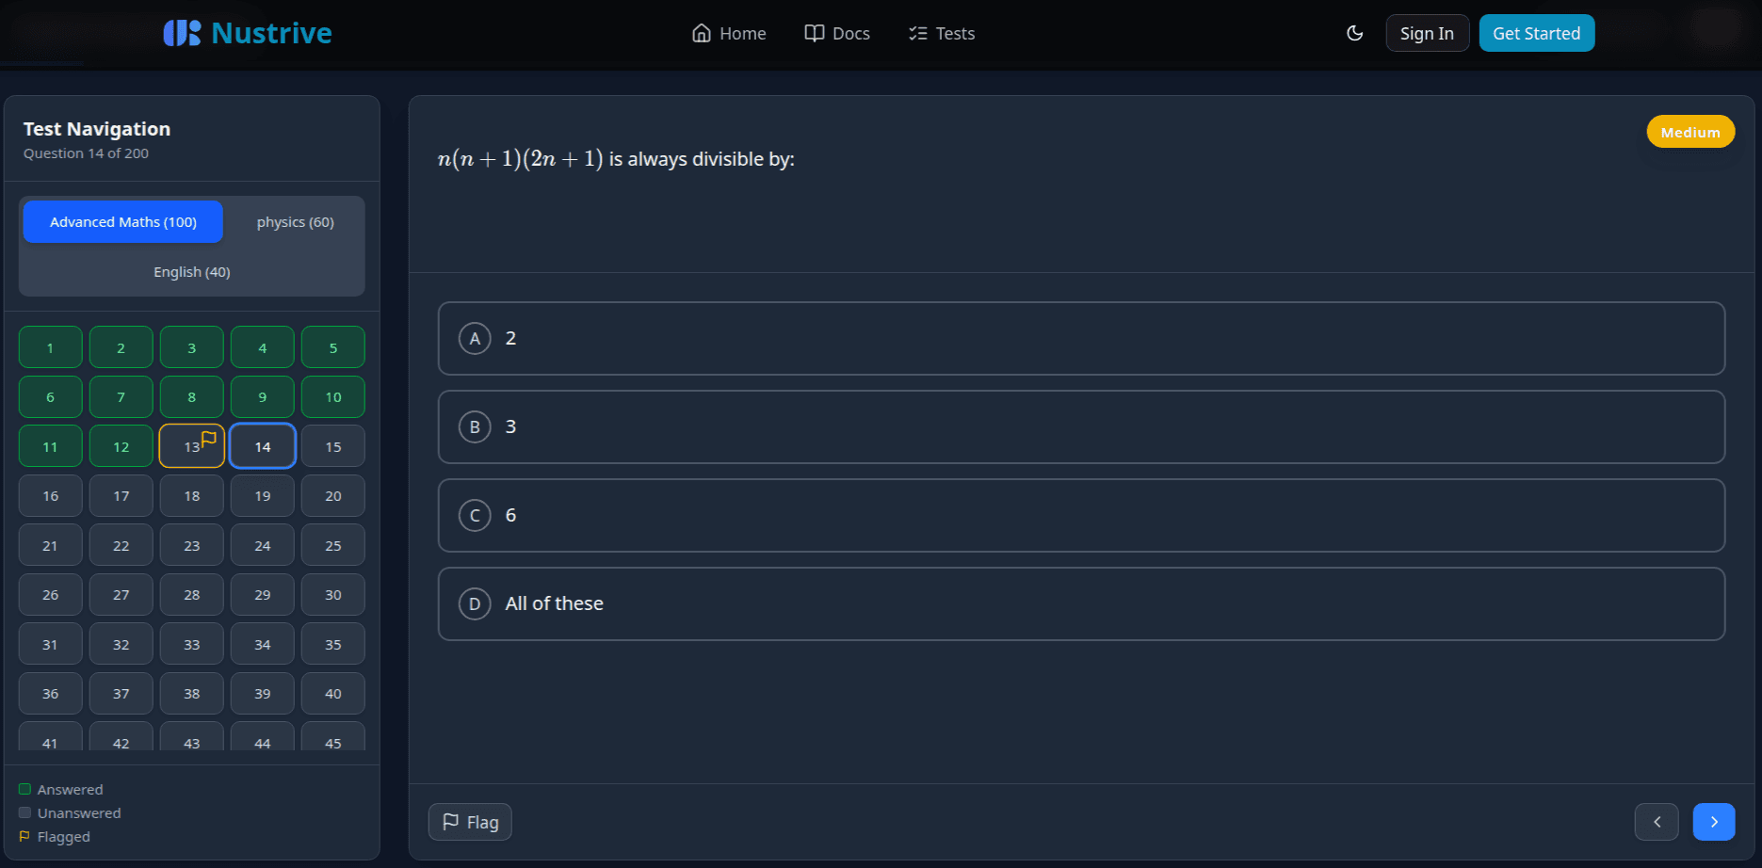Jump to question 35

pyautogui.click(x=332, y=644)
